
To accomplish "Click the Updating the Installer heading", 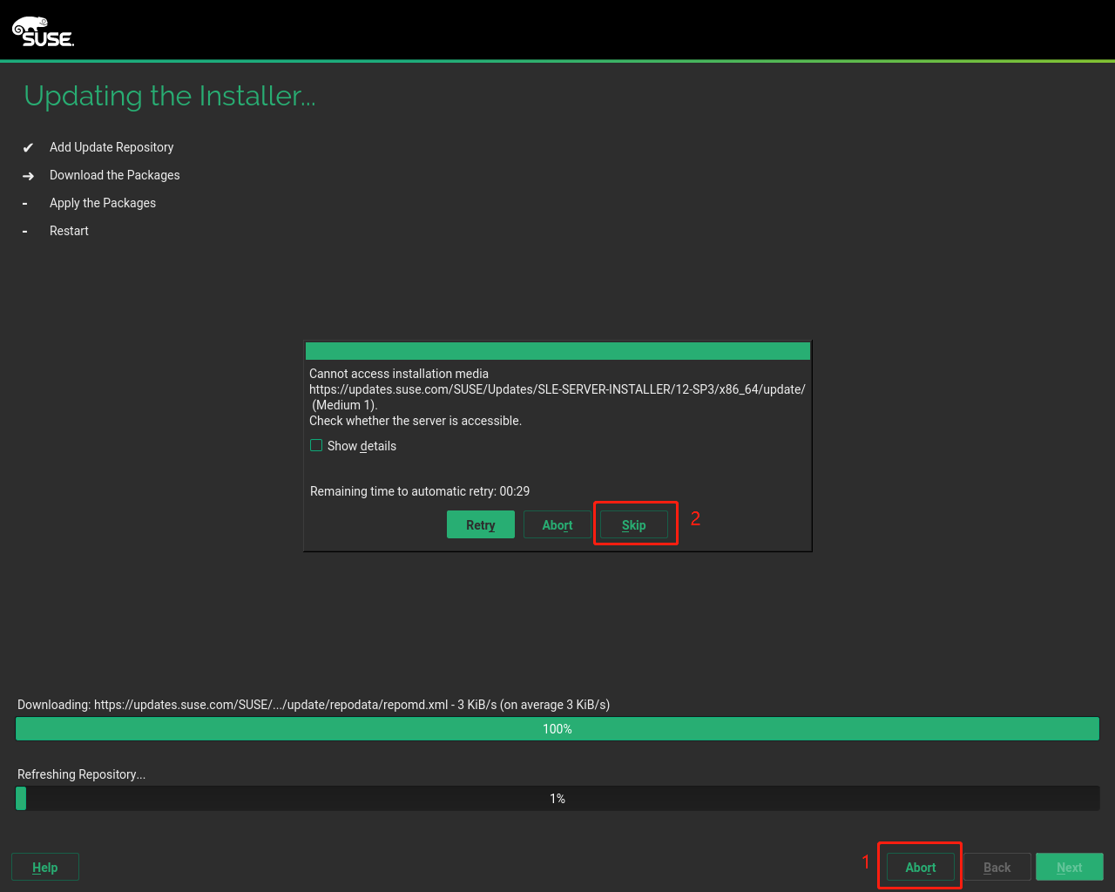I will (x=170, y=96).
